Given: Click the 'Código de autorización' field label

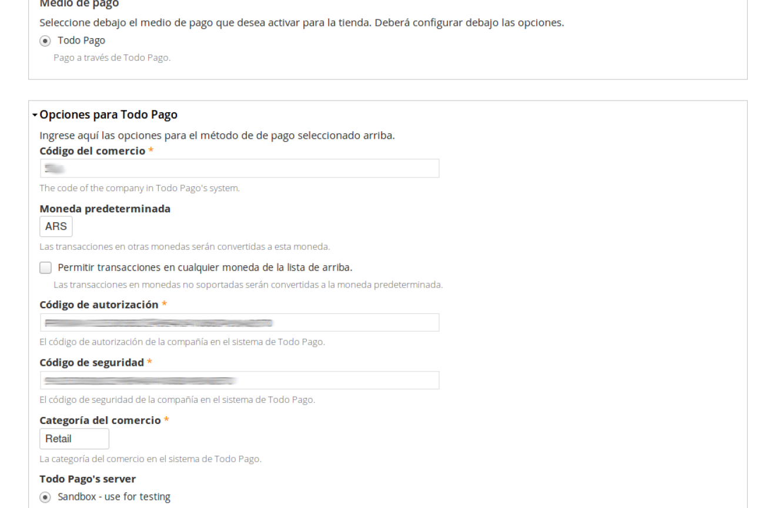Looking at the screenshot, I should click(x=99, y=305).
